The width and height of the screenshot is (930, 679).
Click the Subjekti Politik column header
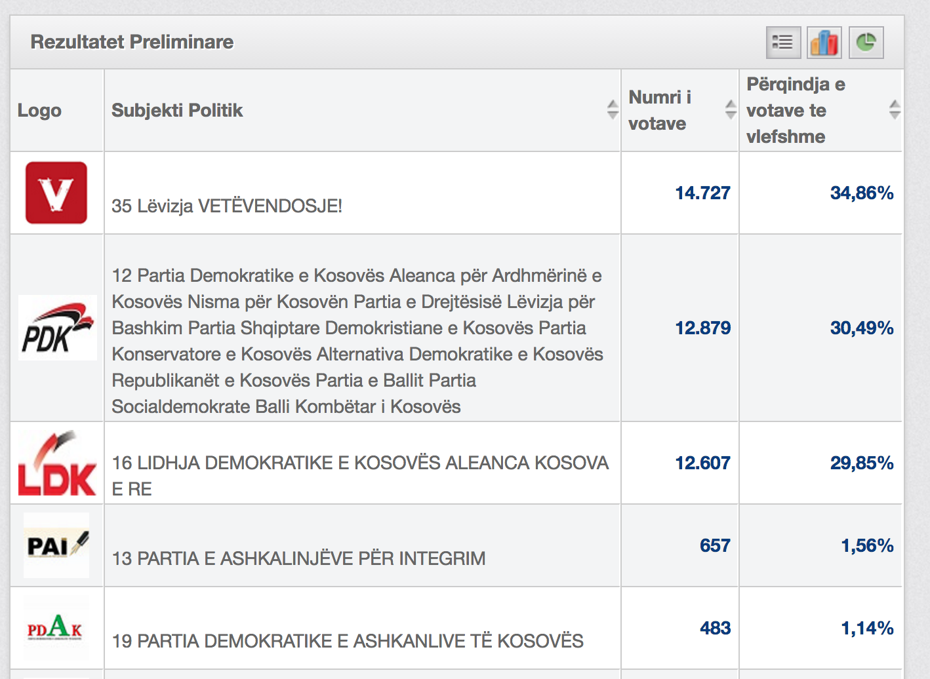coord(177,110)
